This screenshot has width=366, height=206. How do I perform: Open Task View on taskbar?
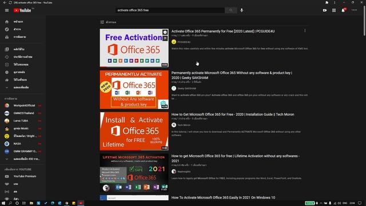(24, 203)
